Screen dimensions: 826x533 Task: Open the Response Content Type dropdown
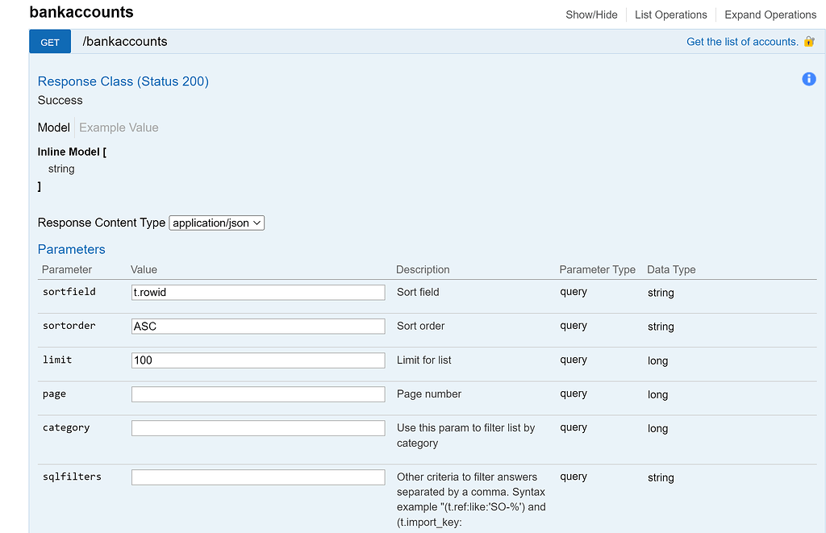(x=216, y=223)
